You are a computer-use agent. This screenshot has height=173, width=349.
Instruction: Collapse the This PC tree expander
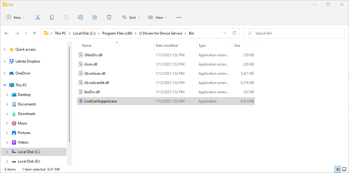tap(4, 85)
